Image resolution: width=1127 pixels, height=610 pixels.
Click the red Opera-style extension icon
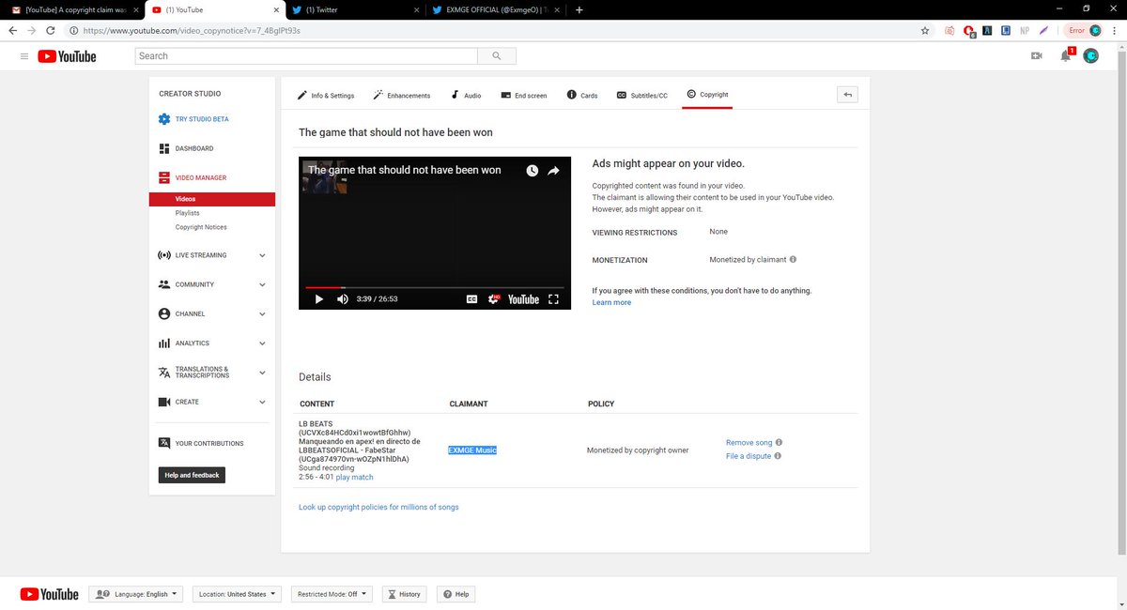click(x=967, y=30)
